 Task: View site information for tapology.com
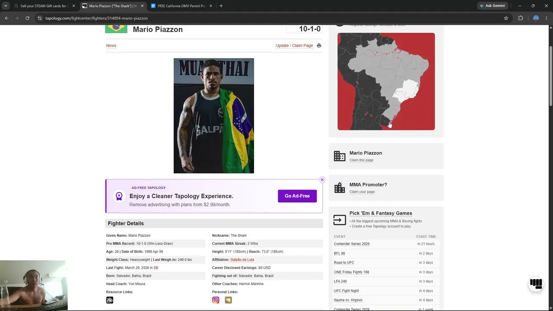tap(39, 18)
